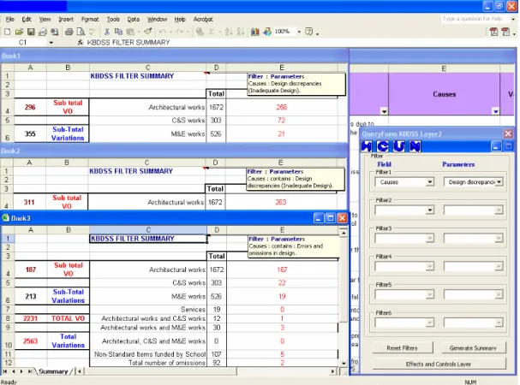Create a new workbook with New icon
This screenshot has height=385, width=520.
click(x=8, y=32)
